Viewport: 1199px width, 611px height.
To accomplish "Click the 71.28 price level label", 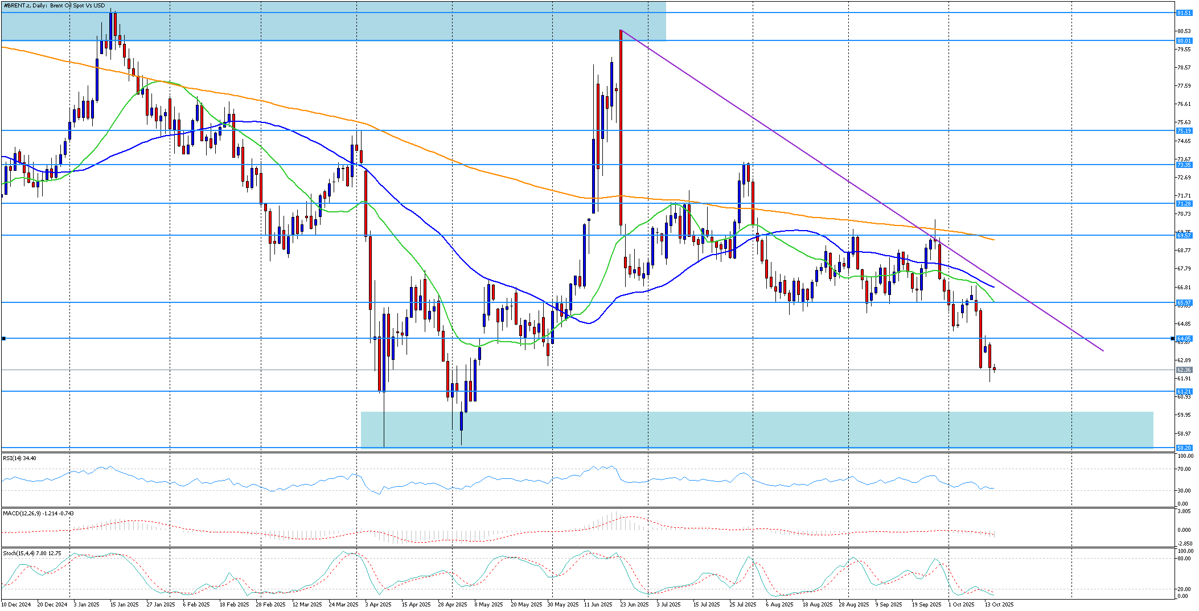I will coord(1184,203).
